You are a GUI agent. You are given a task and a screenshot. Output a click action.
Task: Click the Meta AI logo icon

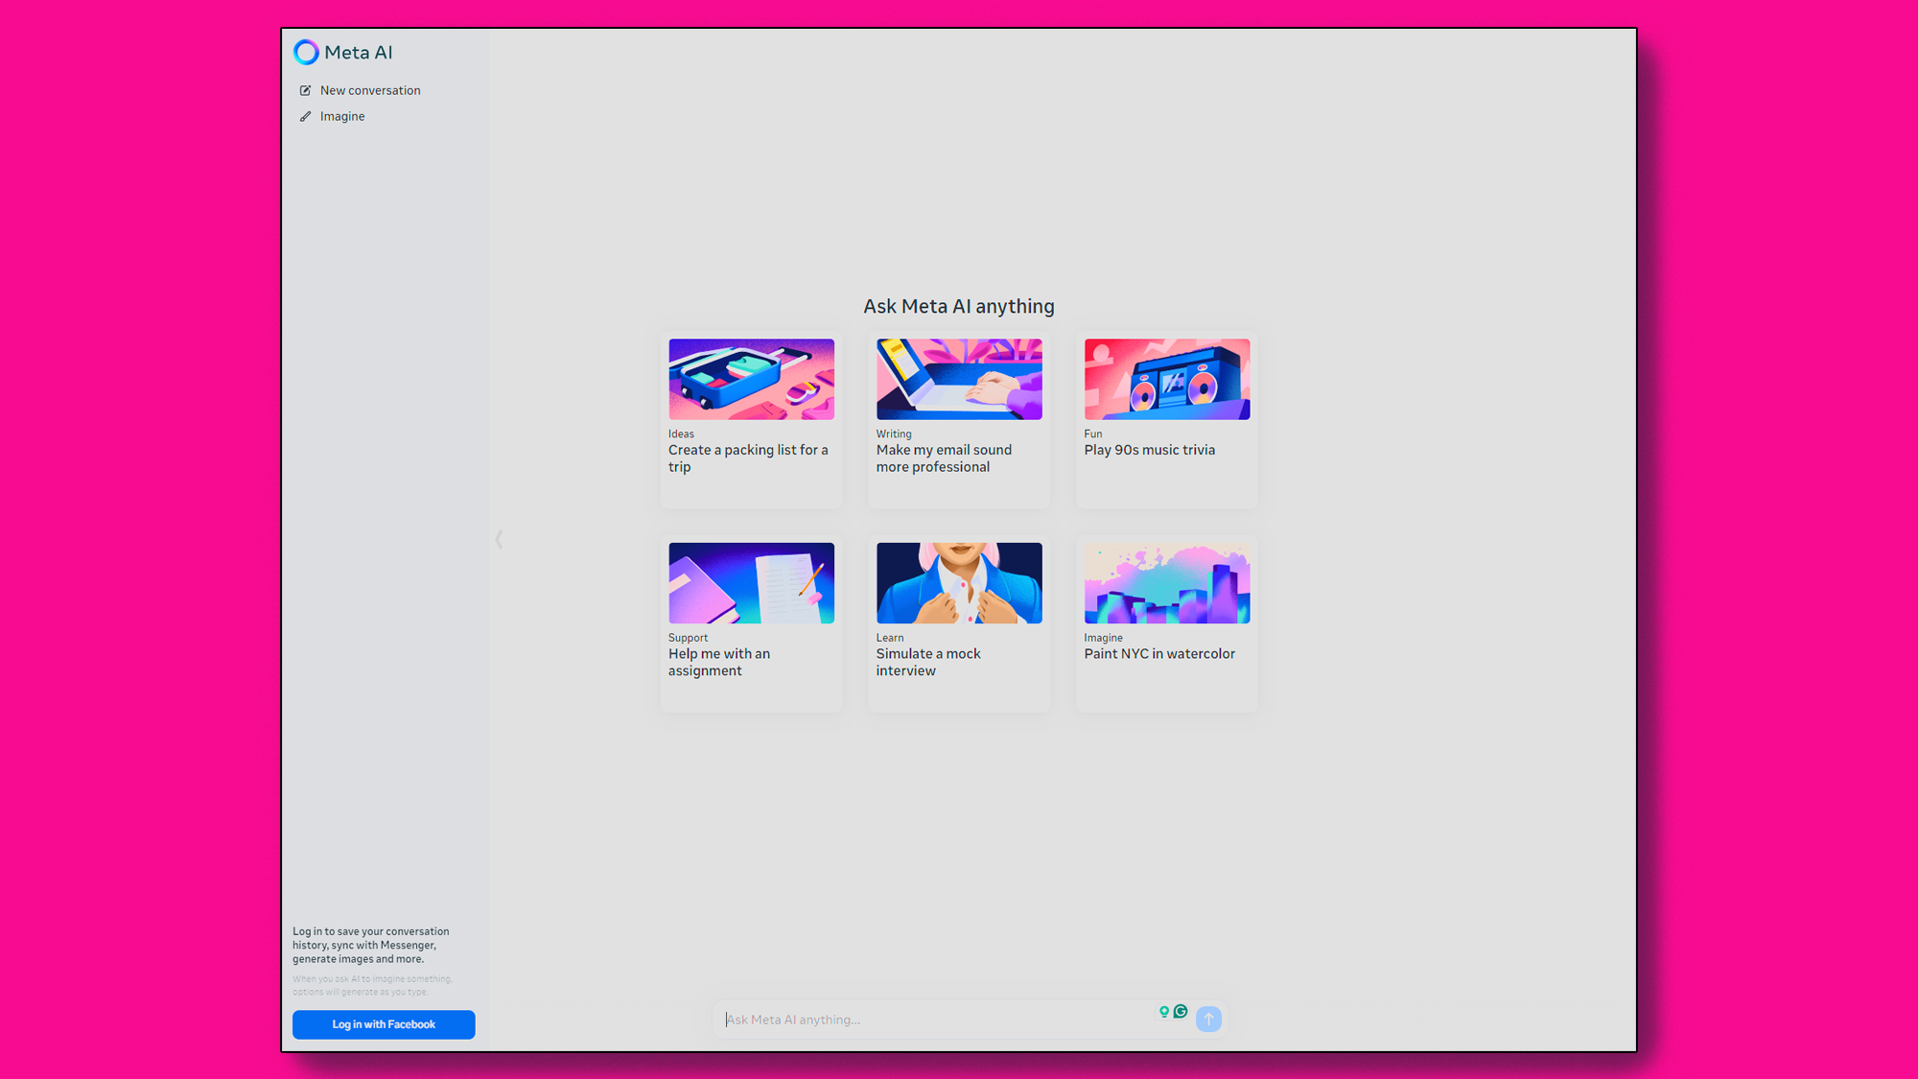304,52
